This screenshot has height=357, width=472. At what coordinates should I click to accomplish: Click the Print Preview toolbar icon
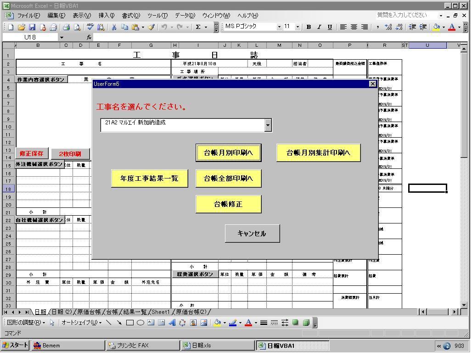pyautogui.click(x=77, y=27)
